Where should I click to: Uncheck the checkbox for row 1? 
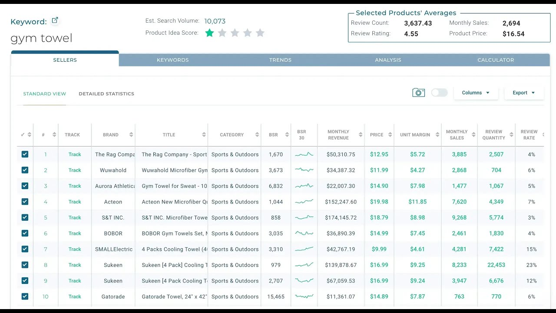pyautogui.click(x=25, y=154)
